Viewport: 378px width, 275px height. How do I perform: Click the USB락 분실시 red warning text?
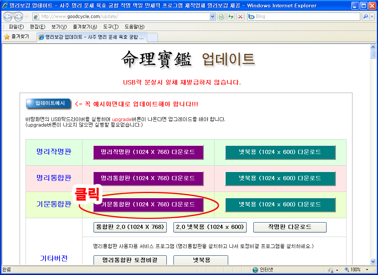(x=182, y=82)
